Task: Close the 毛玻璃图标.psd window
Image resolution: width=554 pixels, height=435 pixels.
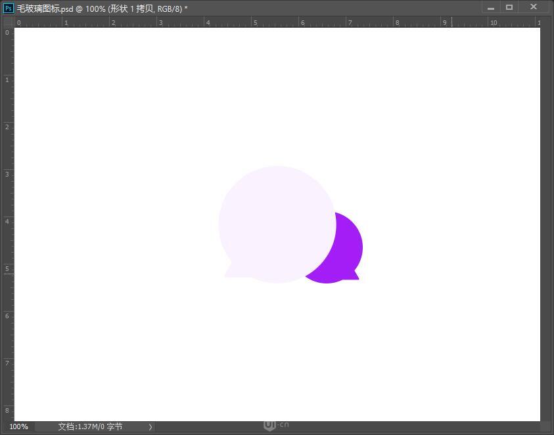Action: click(x=533, y=7)
